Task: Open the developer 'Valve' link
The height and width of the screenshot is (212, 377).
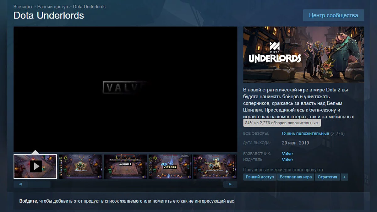Action: (x=287, y=154)
